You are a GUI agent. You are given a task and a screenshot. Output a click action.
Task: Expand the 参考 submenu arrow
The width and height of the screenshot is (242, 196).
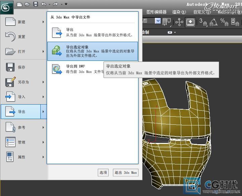(43, 127)
